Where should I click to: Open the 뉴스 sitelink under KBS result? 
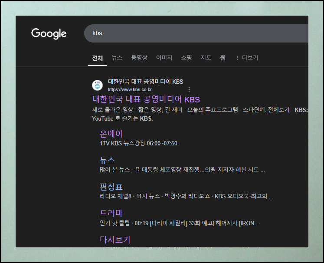click(107, 161)
